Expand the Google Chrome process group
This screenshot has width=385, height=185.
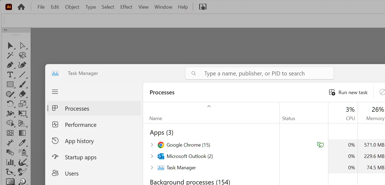click(x=152, y=145)
